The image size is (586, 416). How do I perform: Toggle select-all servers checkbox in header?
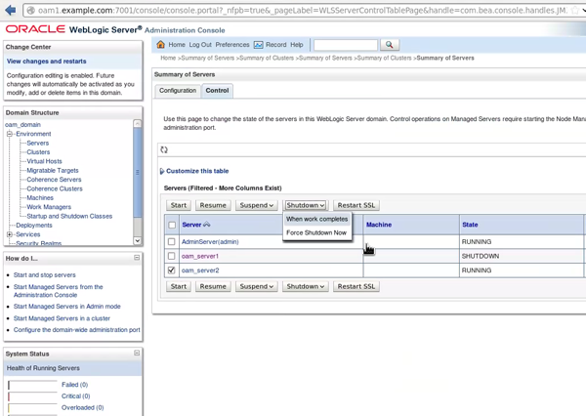[x=172, y=225]
